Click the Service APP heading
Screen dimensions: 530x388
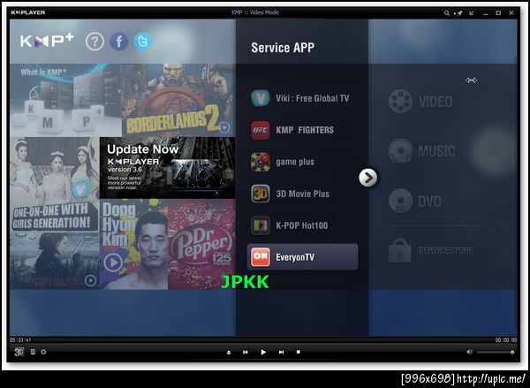click(x=283, y=48)
